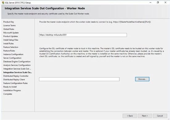
Task: Cancel the SQL Server setup
Action: (x=160, y=116)
